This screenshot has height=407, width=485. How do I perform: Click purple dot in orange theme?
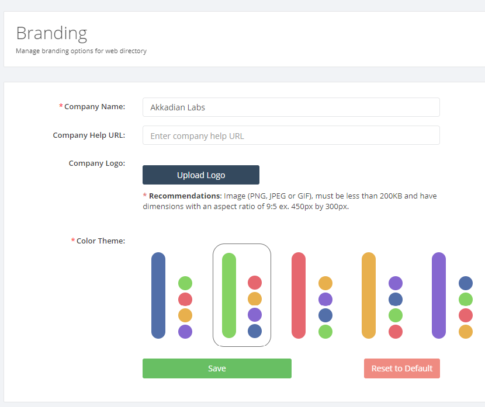pos(396,283)
